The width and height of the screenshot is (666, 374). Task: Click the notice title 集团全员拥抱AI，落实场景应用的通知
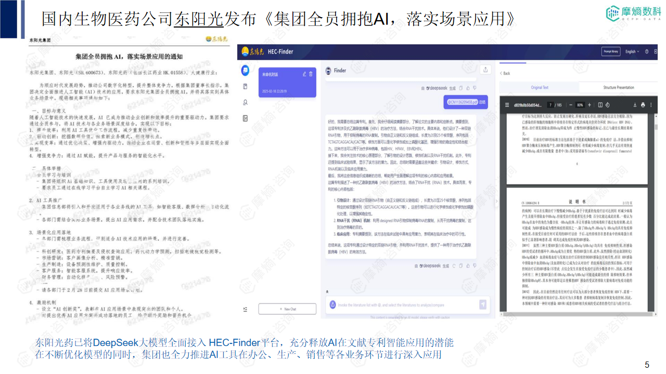[x=129, y=56]
